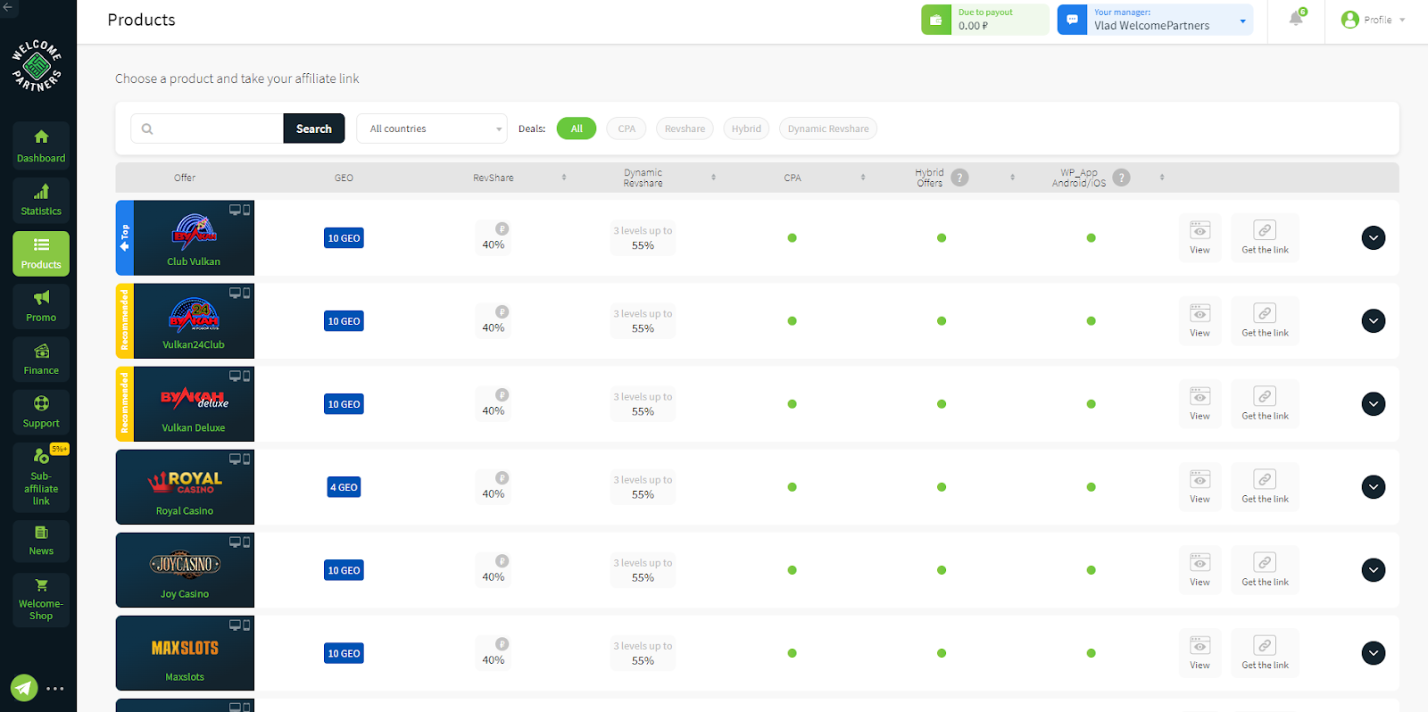
Task: Click 10 GEO badge for Maxslots
Action: coord(344,653)
